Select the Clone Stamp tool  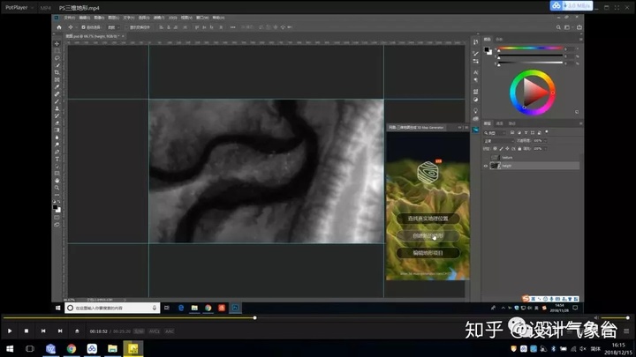[57, 108]
